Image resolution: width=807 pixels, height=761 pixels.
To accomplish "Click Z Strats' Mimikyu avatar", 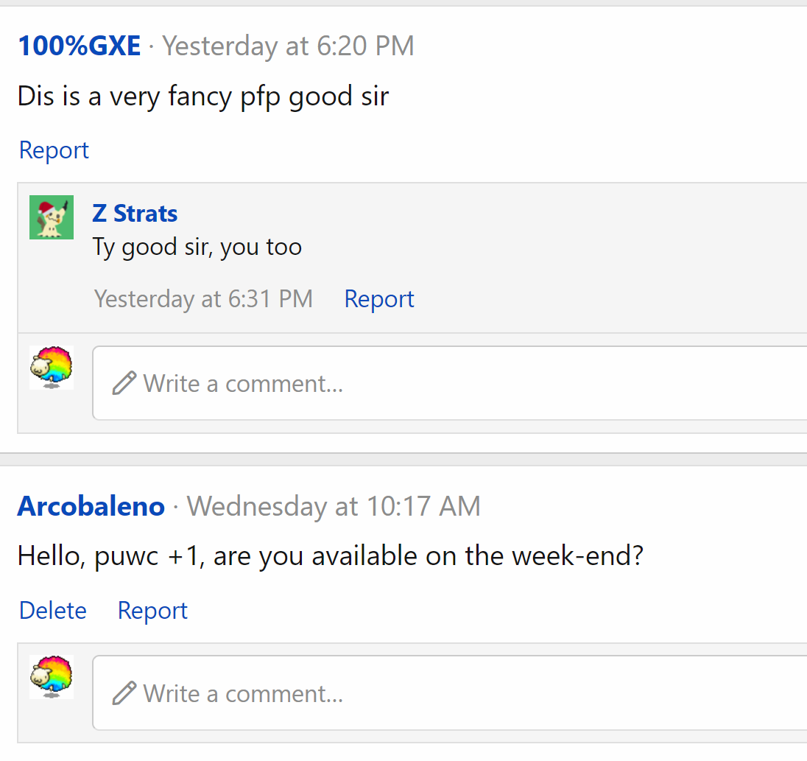I will 52,217.
